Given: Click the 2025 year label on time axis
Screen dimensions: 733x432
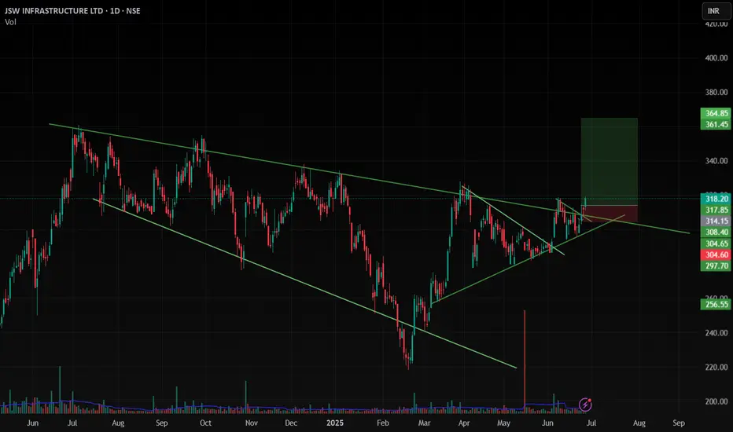Looking at the screenshot, I should click(x=335, y=423).
